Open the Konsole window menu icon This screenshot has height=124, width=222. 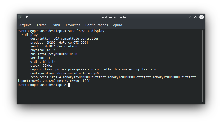pos(20,17)
